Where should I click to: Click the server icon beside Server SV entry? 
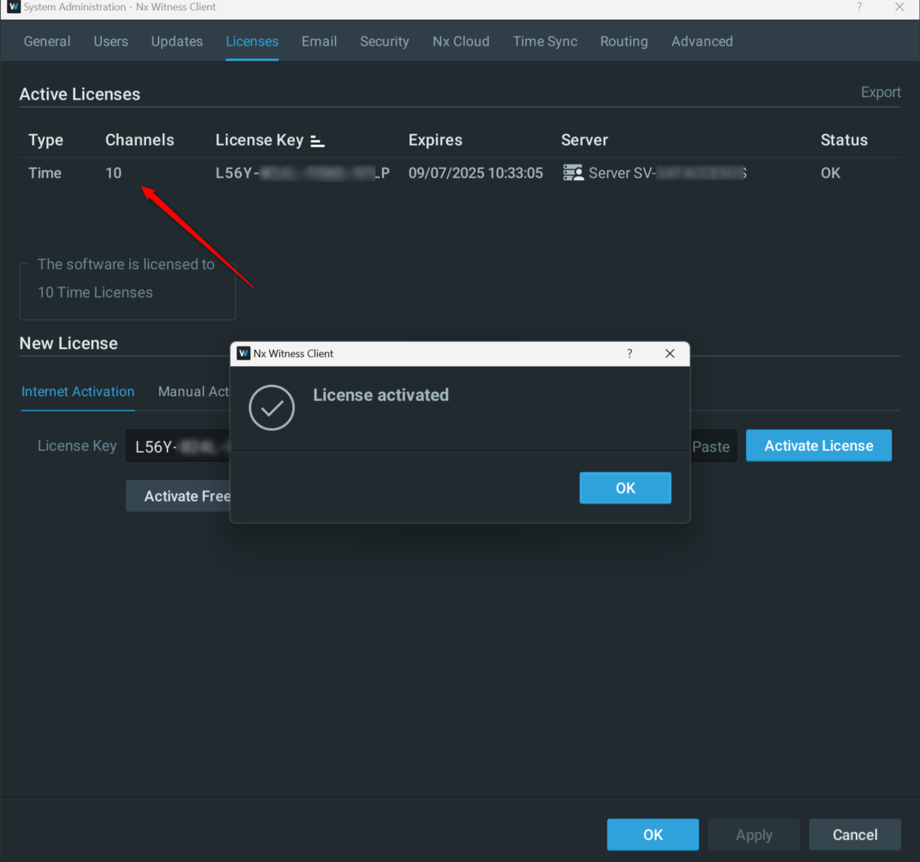tap(572, 173)
